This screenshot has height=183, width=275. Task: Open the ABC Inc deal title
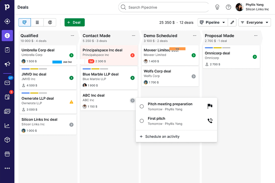93,95
